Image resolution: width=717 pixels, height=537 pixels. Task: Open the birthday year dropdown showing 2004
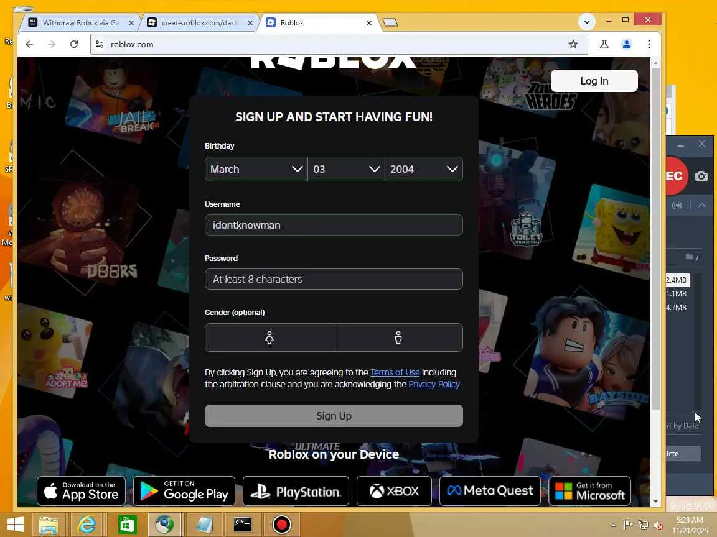click(x=423, y=169)
